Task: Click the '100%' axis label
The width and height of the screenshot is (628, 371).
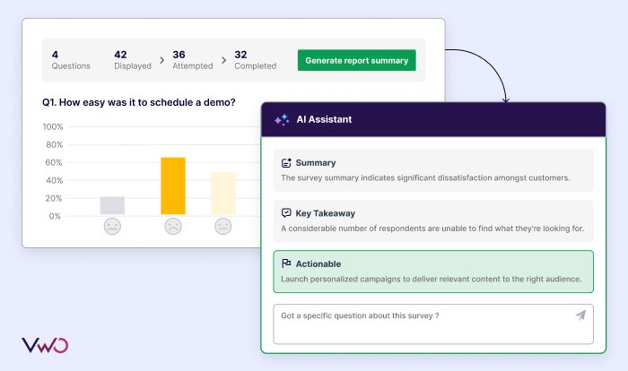Action: [53, 126]
